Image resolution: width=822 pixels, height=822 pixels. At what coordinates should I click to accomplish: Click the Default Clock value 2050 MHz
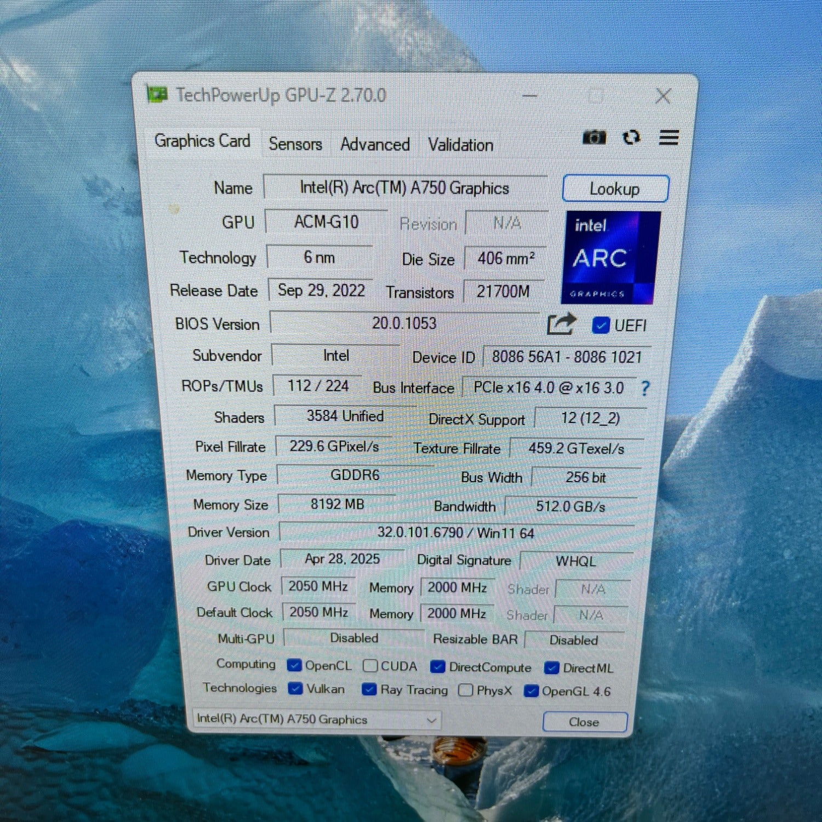[319, 612]
